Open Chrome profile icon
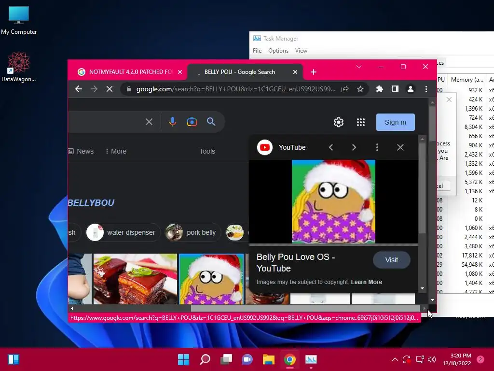 point(411,89)
